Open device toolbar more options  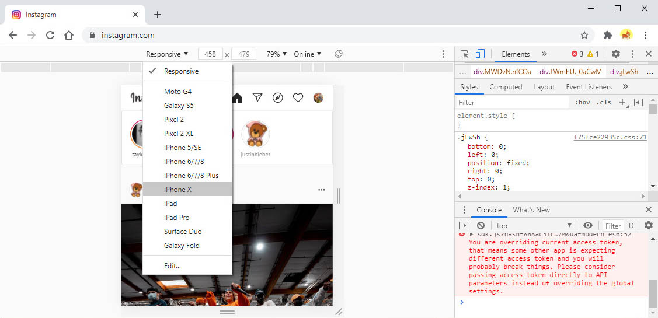443,54
